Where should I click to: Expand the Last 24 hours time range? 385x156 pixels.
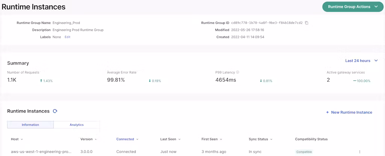coord(361,61)
